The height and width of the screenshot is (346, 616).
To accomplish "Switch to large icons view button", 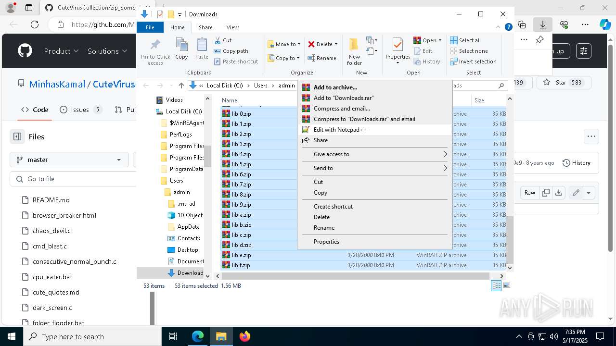I will [x=506, y=285].
